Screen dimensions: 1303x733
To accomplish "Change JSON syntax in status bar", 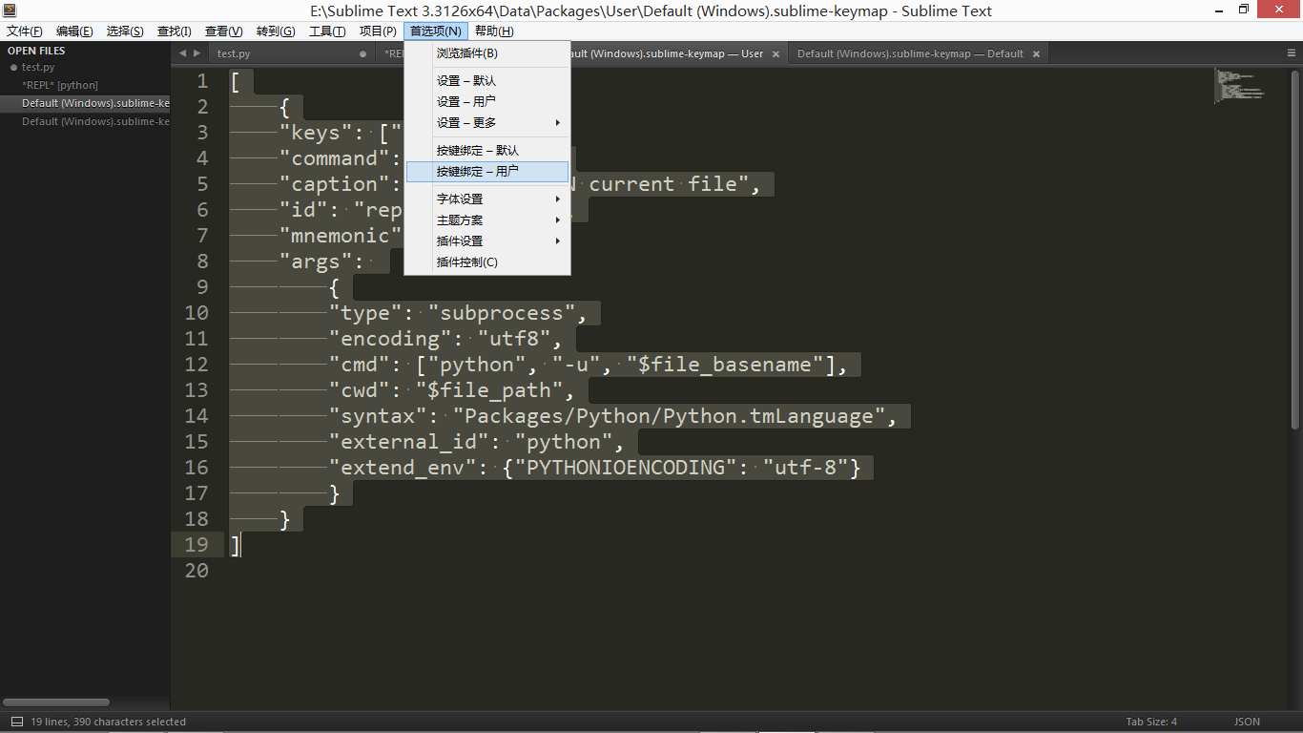I will pos(1247,722).
